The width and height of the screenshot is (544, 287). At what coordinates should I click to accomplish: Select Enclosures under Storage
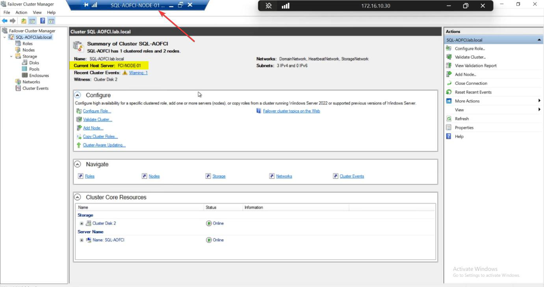(x=39, y=75)
